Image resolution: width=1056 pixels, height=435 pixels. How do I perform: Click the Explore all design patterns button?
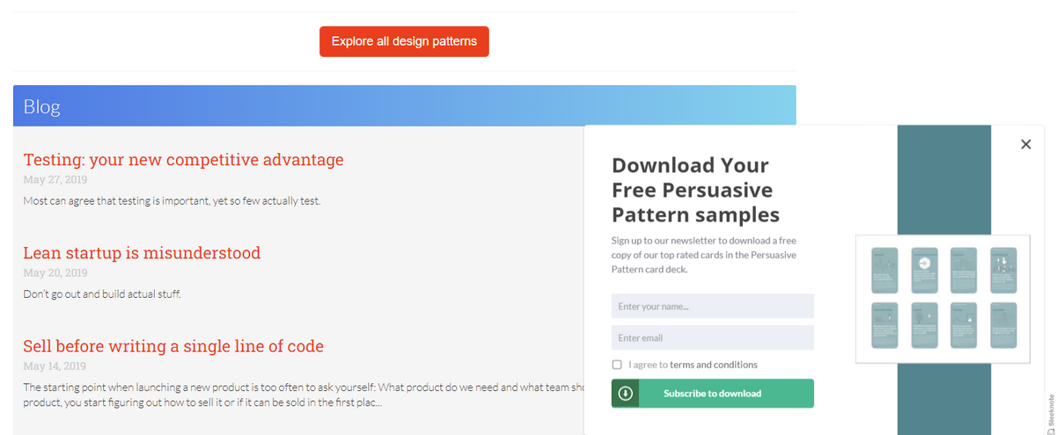tap(404, 41)
